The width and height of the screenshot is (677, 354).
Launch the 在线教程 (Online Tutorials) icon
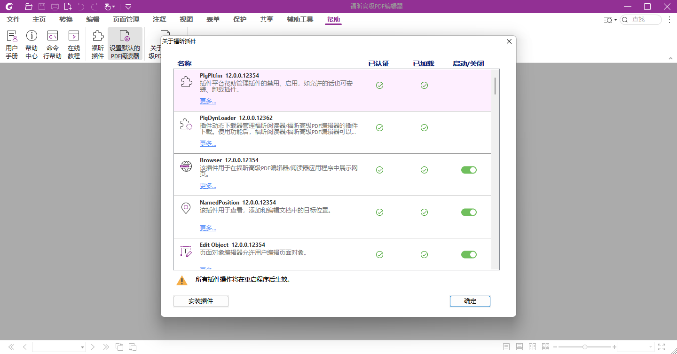74,43
